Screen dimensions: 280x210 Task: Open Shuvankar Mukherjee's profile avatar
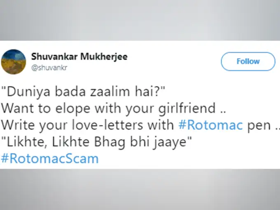[14, 62]
